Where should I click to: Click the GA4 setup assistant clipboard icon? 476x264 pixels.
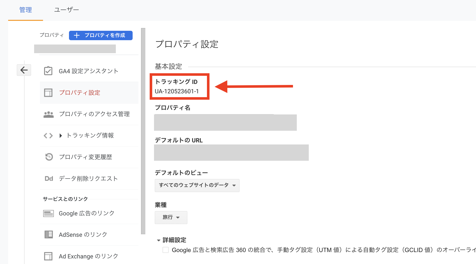tap(48, 71)
